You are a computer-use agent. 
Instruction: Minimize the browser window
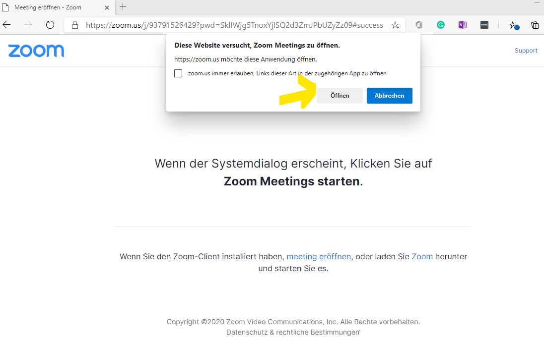click(x=537, y=3)
